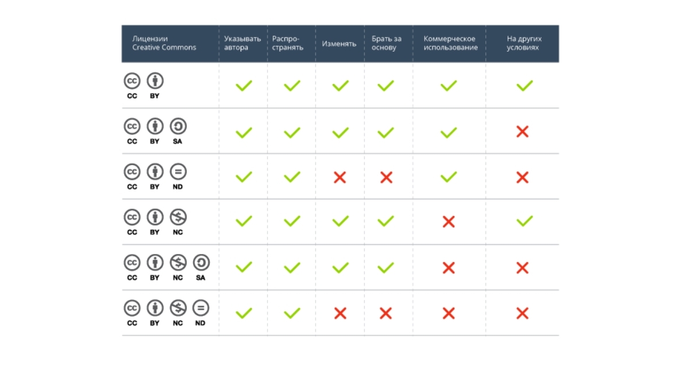
Task: Click the SA icon in the CC BY NC SA row
Action: pyautogui.click(x=200, y=263)
